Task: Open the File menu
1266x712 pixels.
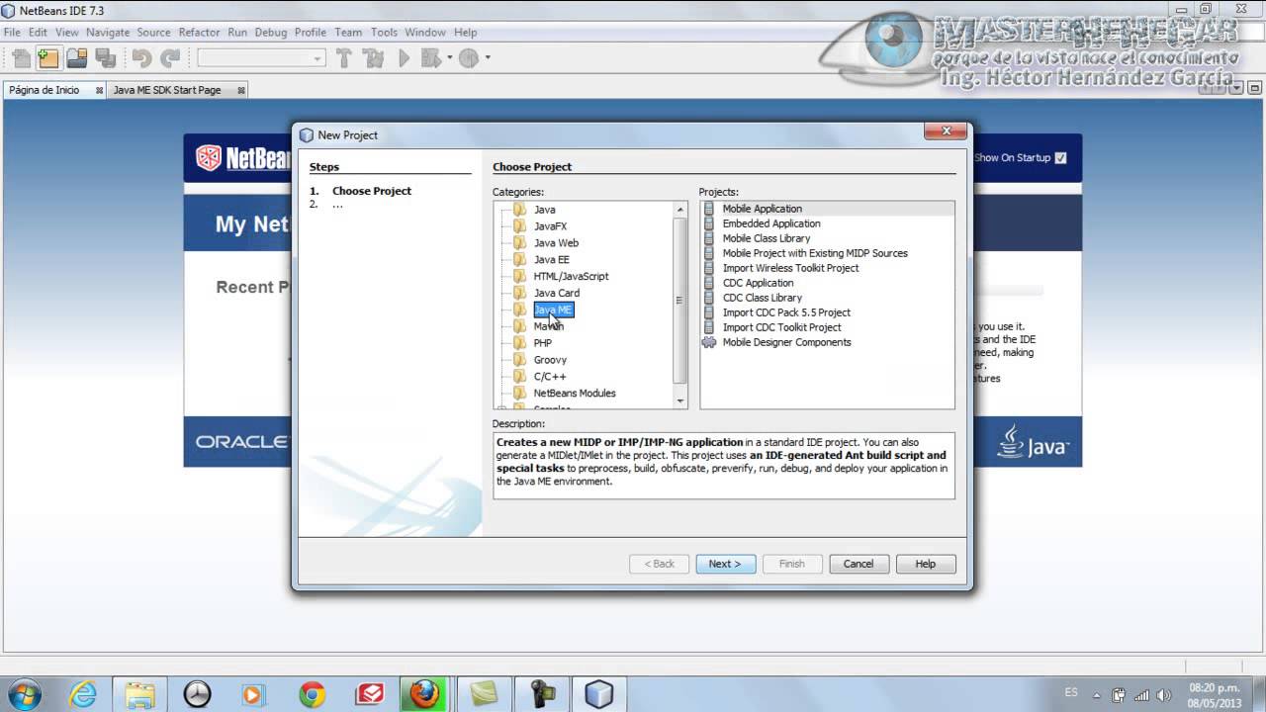Action: tap(12, 32)
